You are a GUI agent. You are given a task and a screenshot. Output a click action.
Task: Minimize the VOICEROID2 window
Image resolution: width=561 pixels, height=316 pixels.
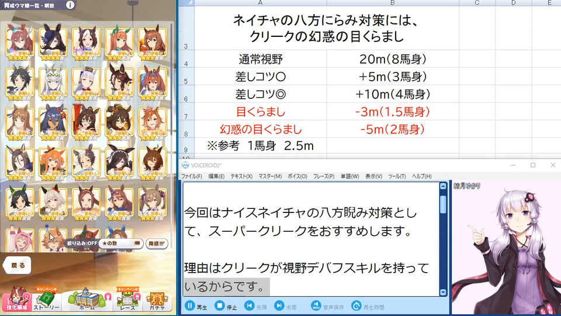click(x=513, y=165)
